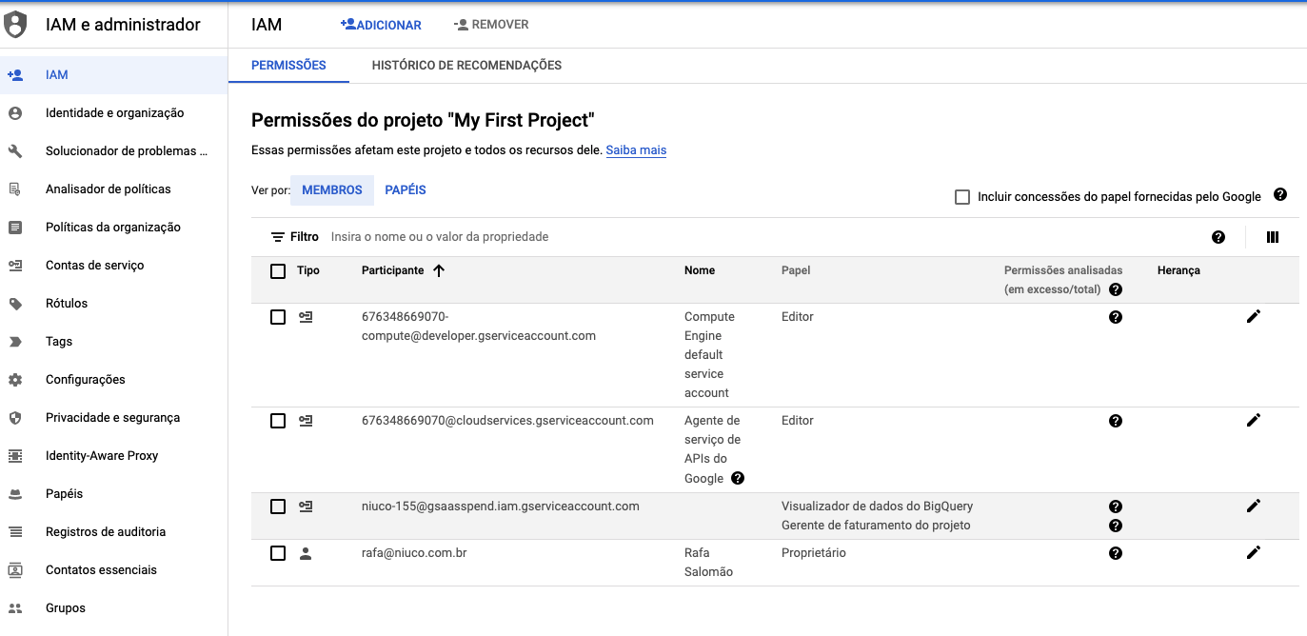This screenshot has height=636, width=1307.
Task: Click the Solucionador de problemas wrench icon
Action: pyautogui.click(x=15, y=151)
